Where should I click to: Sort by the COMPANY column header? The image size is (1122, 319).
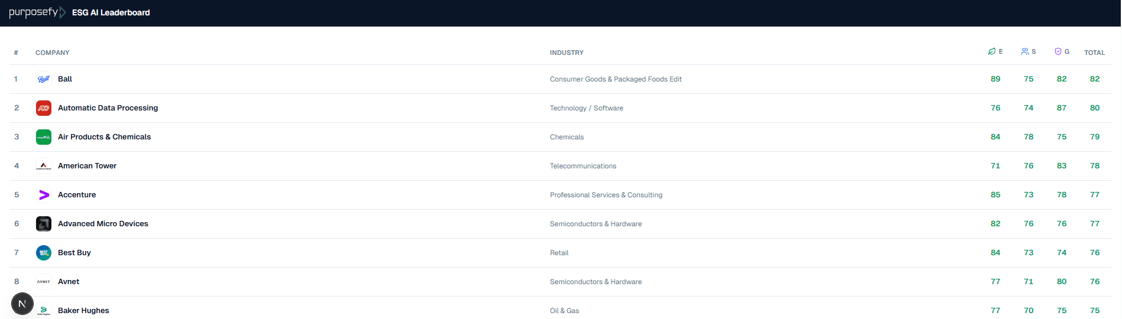pos(53,53)
